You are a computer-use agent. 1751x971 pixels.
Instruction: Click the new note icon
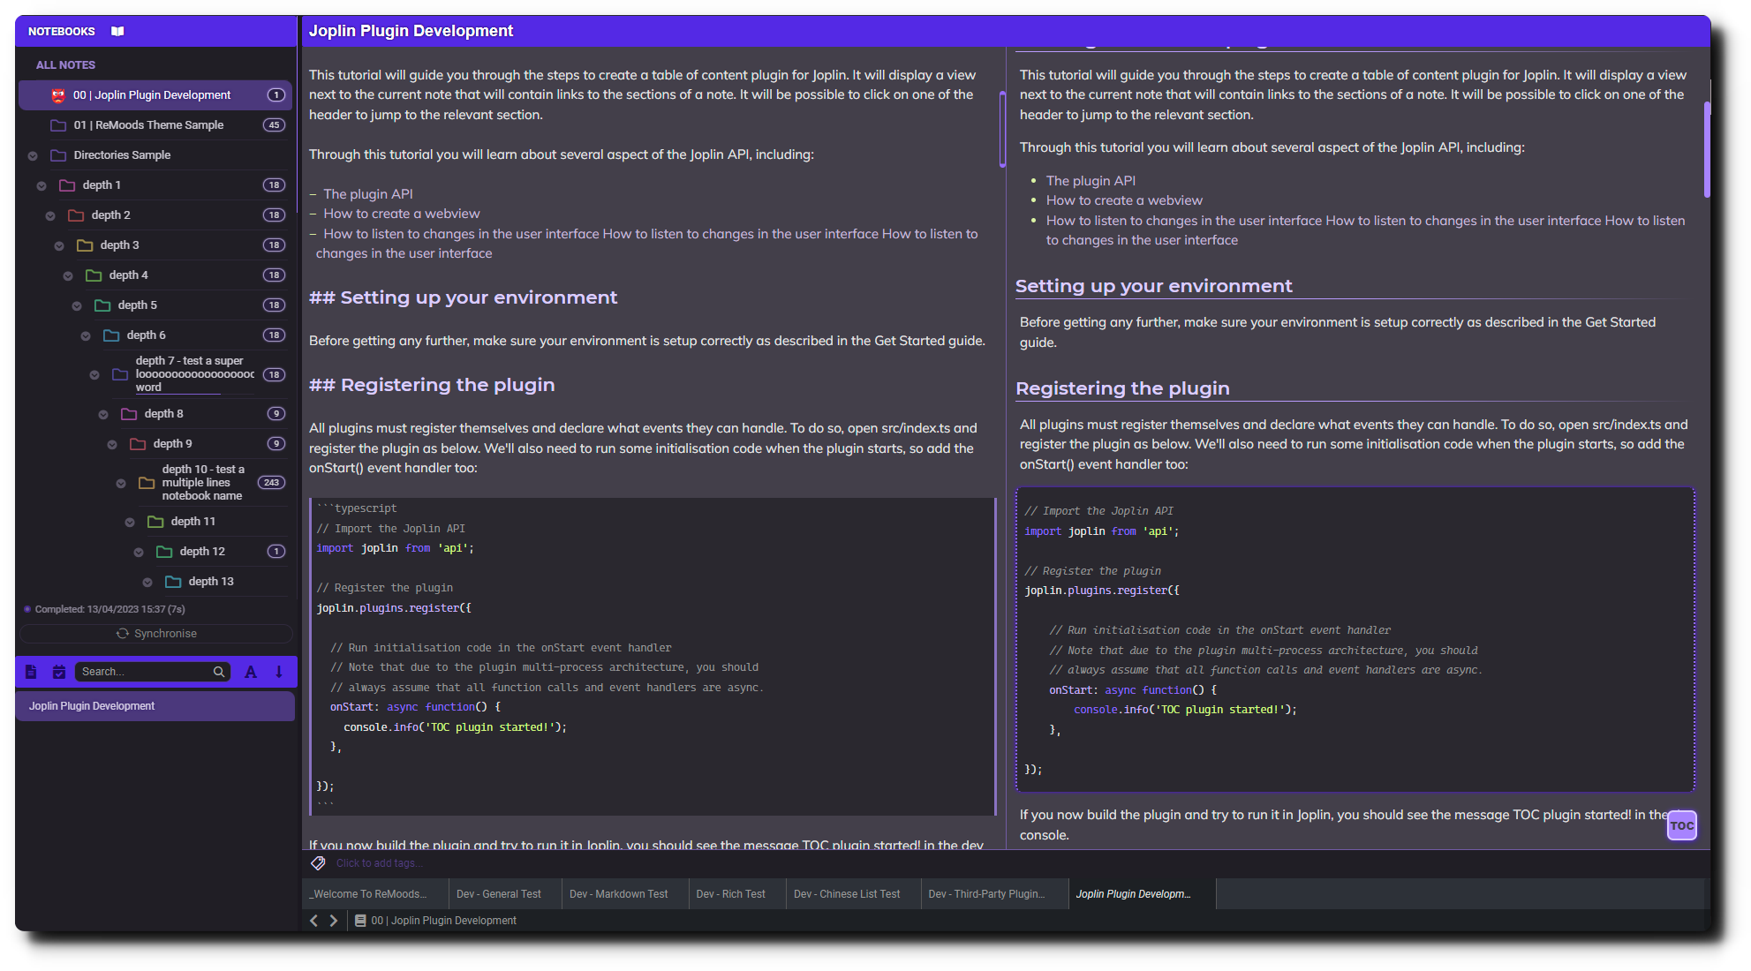[31, 672]
